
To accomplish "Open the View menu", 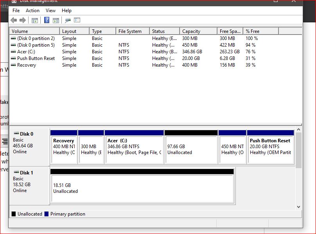I will coord(50,11).
